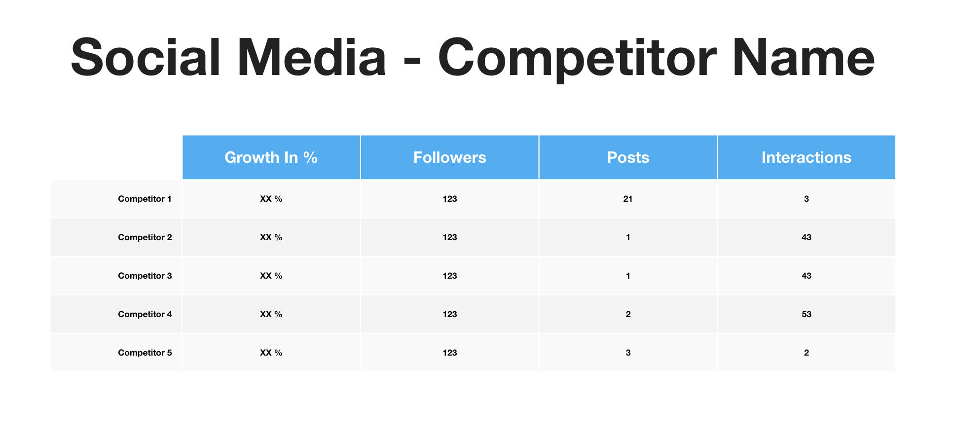Select Competitor 5's Posts value 3

pyautogui.click(x=628, y=353)
